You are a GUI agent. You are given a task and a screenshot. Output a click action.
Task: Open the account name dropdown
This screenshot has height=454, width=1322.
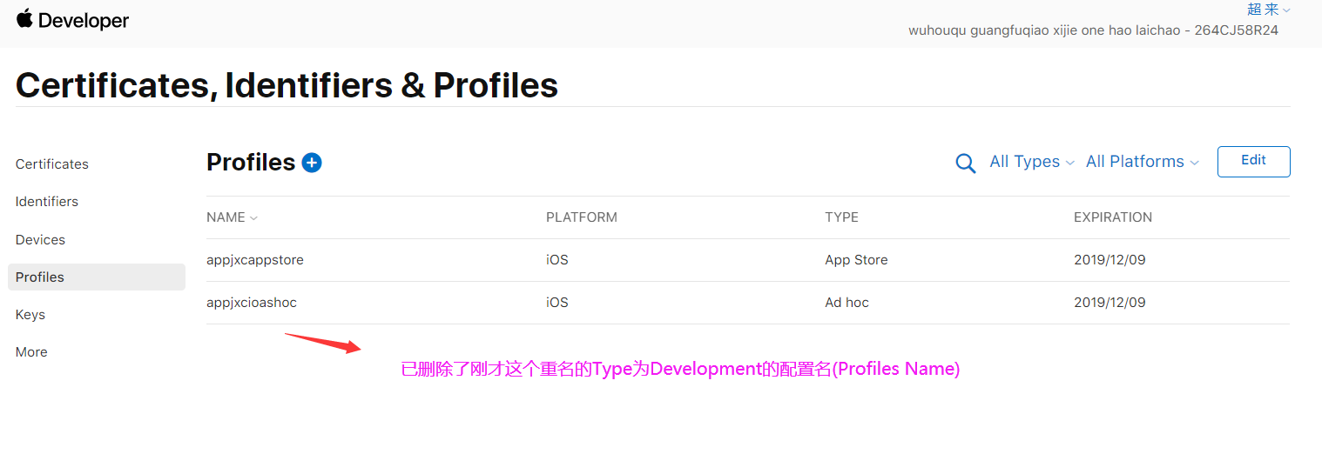point(1268,10)
